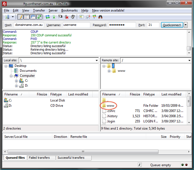The image size is (194, 170).
Task: Expand the www folder in remote tree
Action: point(109,71)
